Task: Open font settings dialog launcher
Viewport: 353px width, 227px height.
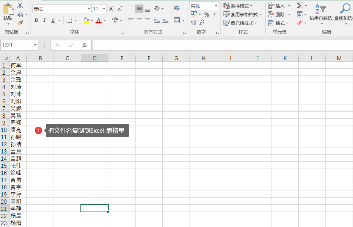Action: click(x=122, y=33)
